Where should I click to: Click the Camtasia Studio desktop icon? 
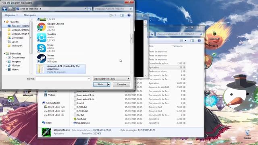pos(11,101)
